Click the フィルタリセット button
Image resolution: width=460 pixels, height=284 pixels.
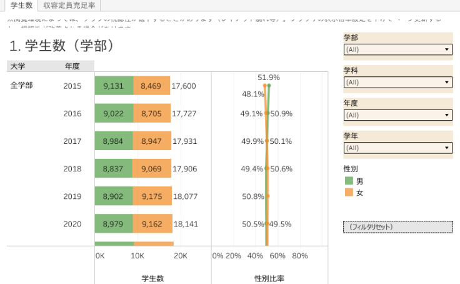(397, 226)
